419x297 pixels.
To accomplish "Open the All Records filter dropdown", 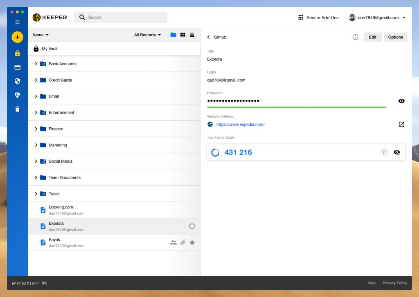I will [147, 35].
